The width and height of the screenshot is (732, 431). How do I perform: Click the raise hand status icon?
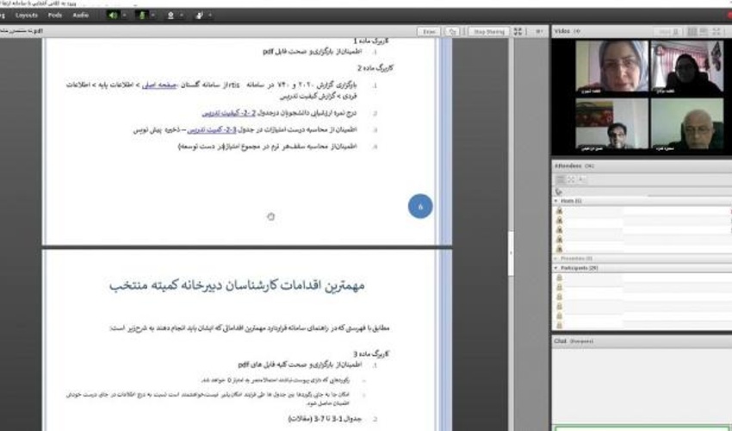click(199, 16)
